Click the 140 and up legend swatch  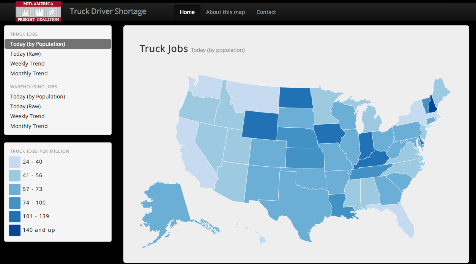[15, 230]
